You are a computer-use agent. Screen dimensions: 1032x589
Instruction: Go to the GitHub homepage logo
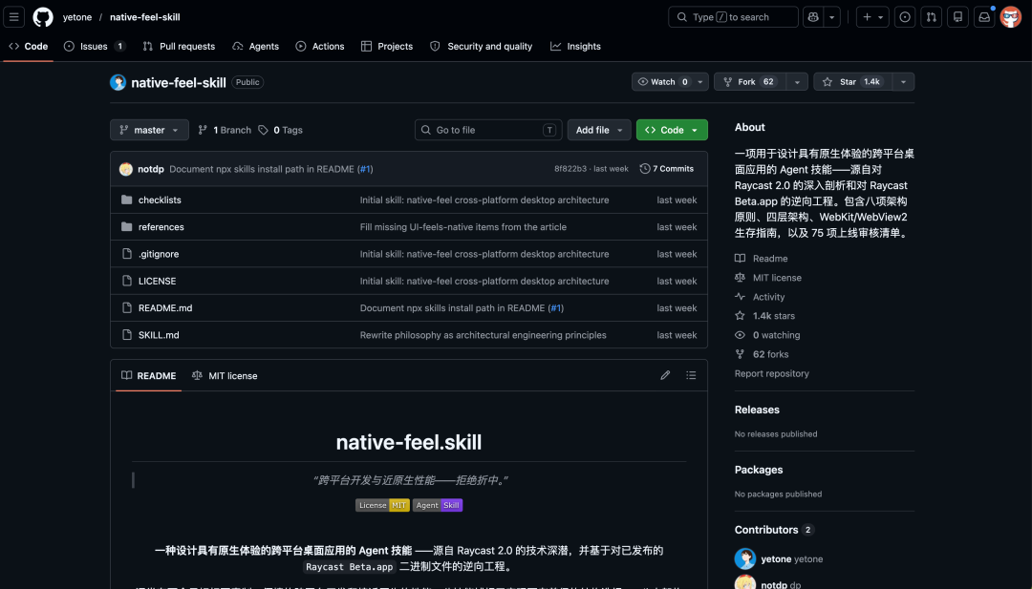(x=43, y=17)
